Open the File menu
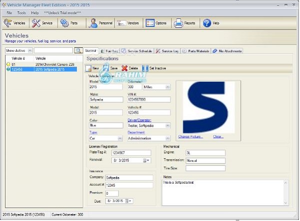The image size is (300, 221). click(x=9, y=13)
